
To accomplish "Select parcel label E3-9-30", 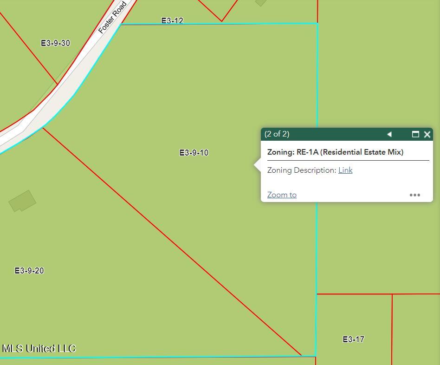I will tap(55, 43).
